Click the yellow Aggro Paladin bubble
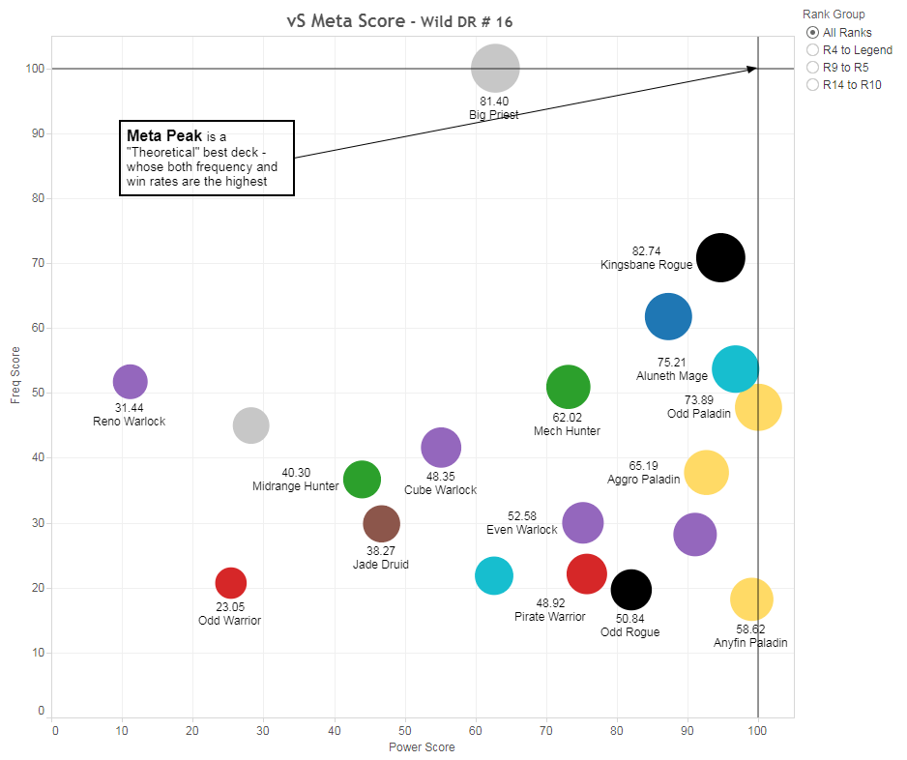907x760 pixels. (x=706, y=473)
